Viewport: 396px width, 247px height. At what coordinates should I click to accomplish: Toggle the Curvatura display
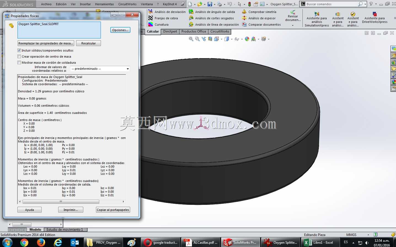158,25
